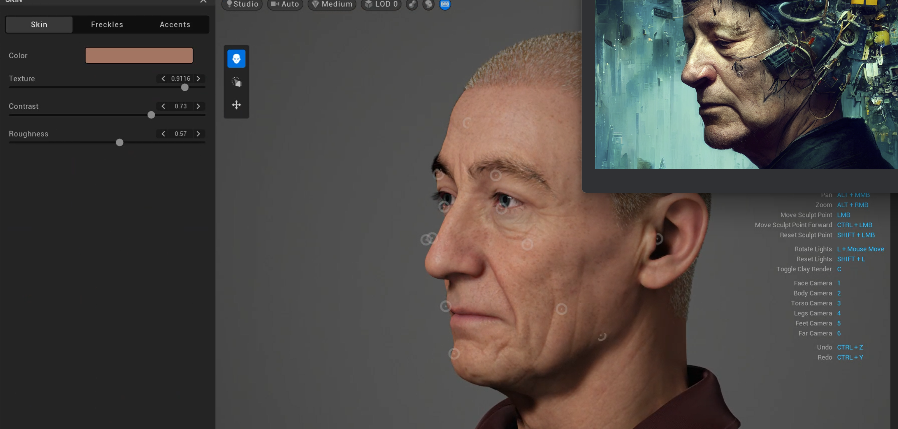
Task: Click the 'Undo' hotkey label
Action: click(x=825, y=347)
